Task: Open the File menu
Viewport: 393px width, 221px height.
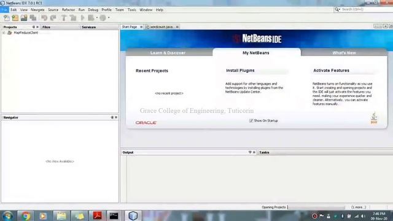Action: point(4,10)
